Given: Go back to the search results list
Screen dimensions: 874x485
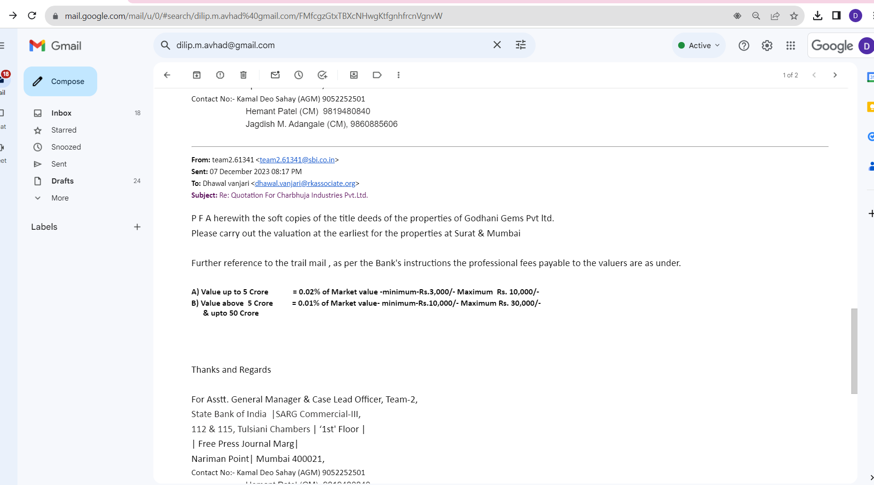Looking at the screenshot, I should tap(167, 75).
